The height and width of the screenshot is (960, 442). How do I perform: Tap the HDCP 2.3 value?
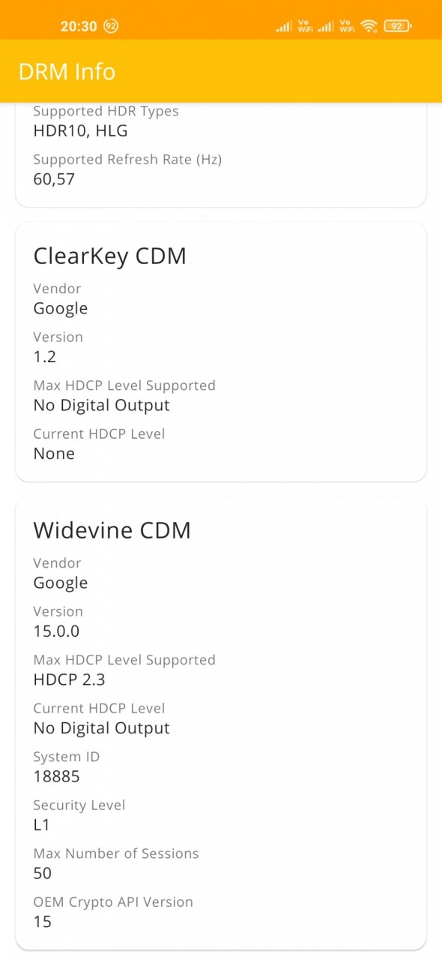click(70, 679)
